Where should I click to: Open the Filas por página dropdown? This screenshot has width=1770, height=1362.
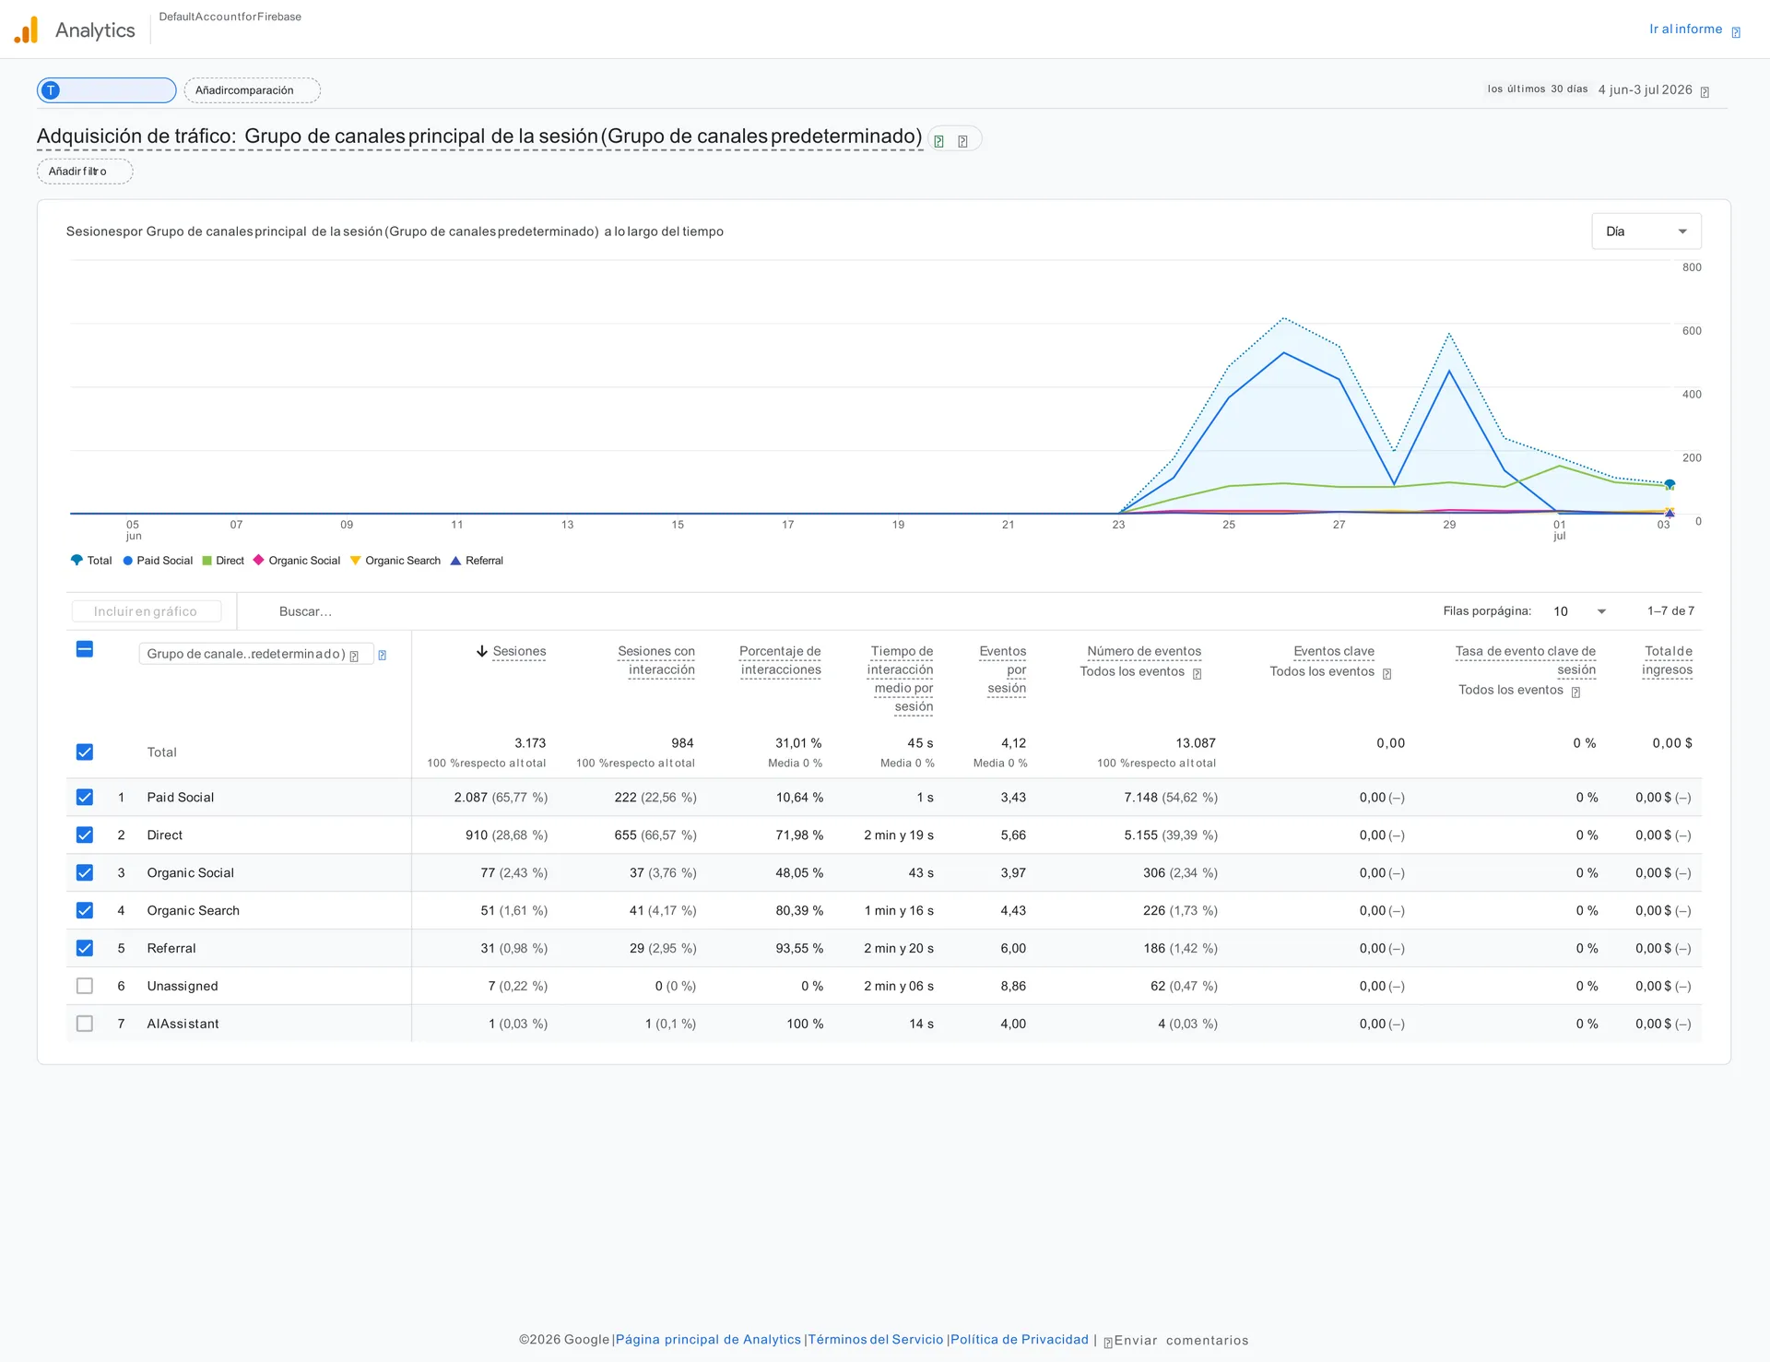point(1579,611)
